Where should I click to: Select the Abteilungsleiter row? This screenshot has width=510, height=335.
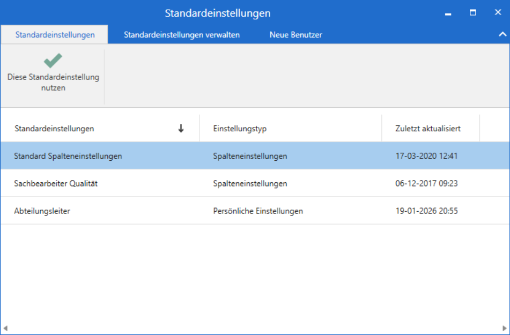[x=255, y=211]
